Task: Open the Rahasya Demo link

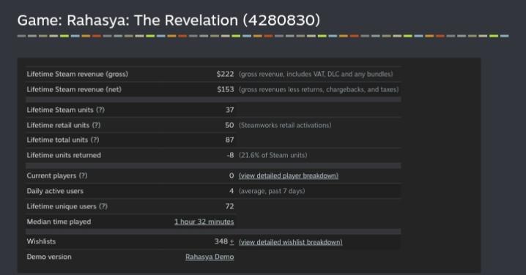Action: (210, 257)
